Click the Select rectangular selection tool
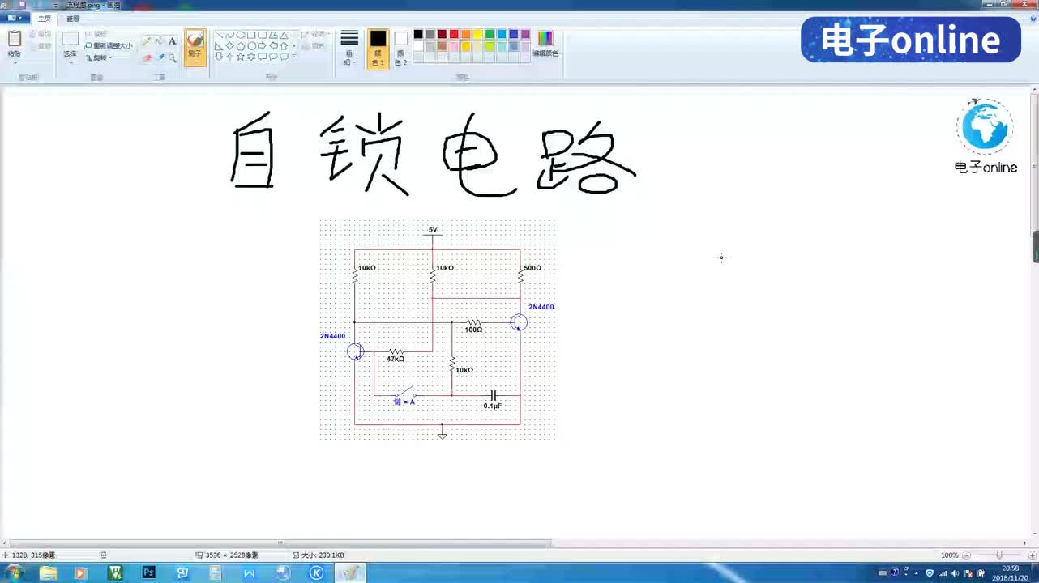1039x583 pixels. [71, 39]
